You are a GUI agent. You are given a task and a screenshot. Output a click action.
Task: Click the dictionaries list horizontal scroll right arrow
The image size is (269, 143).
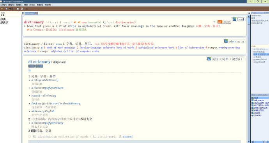click(x=267, y=141)
